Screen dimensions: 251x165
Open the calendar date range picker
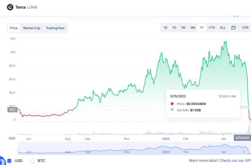tap(233, 27)
